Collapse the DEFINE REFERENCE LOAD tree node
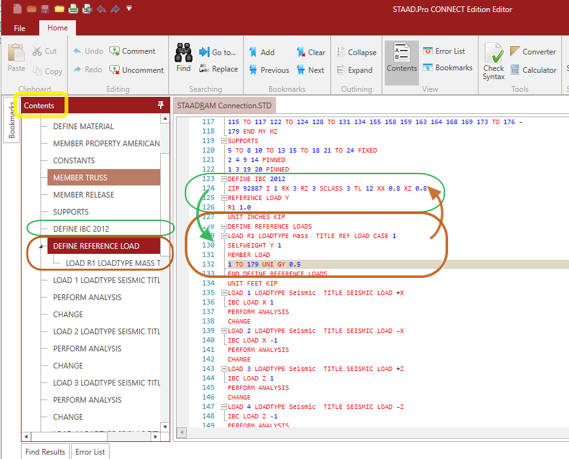Screen dimensions: 569x459 tap(42, 246)
